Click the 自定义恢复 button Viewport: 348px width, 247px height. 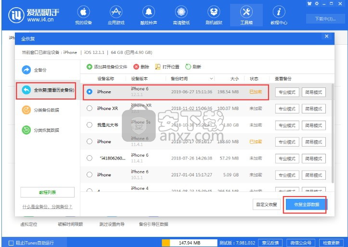coord(267,204)
